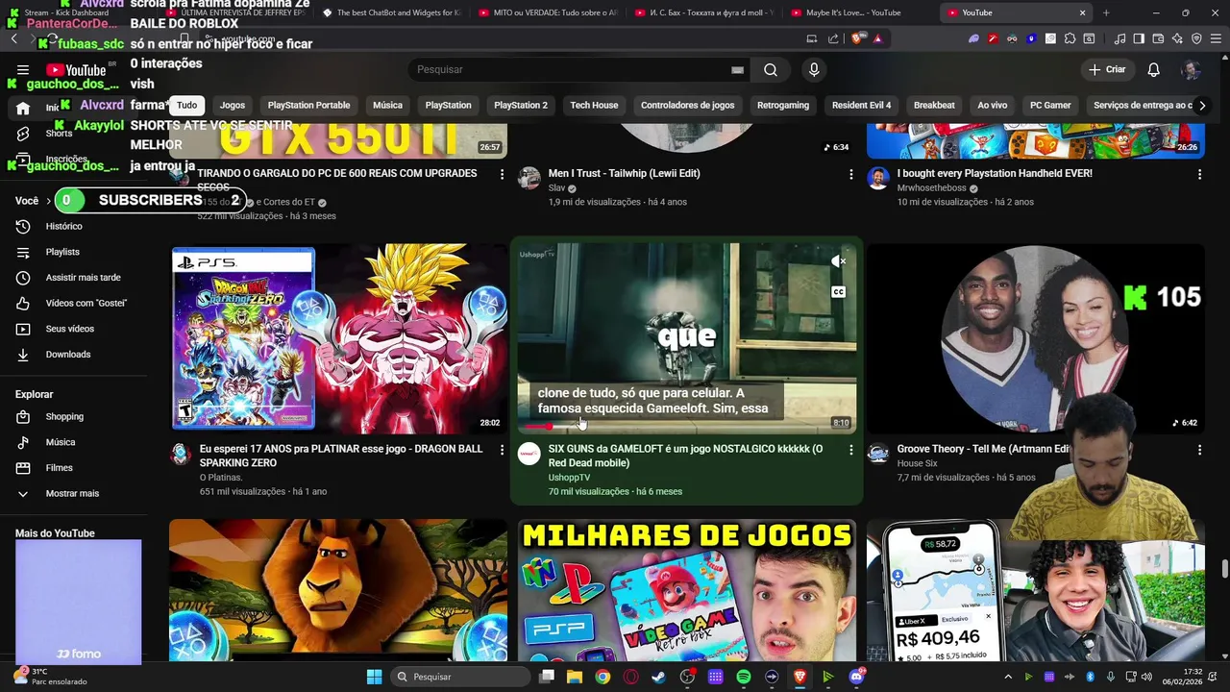Open Mrwhosetheboss channel link
This screenshot has width=1230, height=692.
[934, 188]
